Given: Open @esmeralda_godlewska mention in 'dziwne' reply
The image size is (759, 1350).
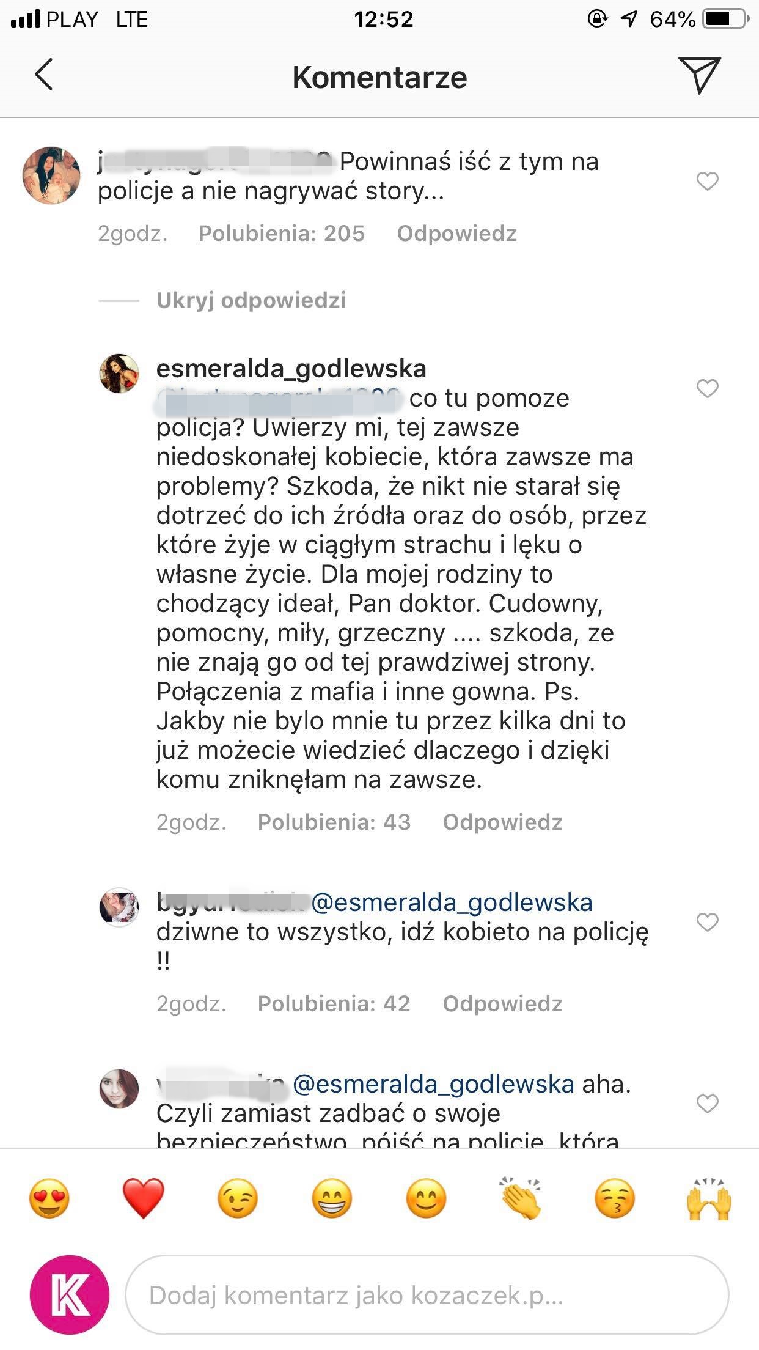Looking at the screenshot, I should tap(452, 902).
